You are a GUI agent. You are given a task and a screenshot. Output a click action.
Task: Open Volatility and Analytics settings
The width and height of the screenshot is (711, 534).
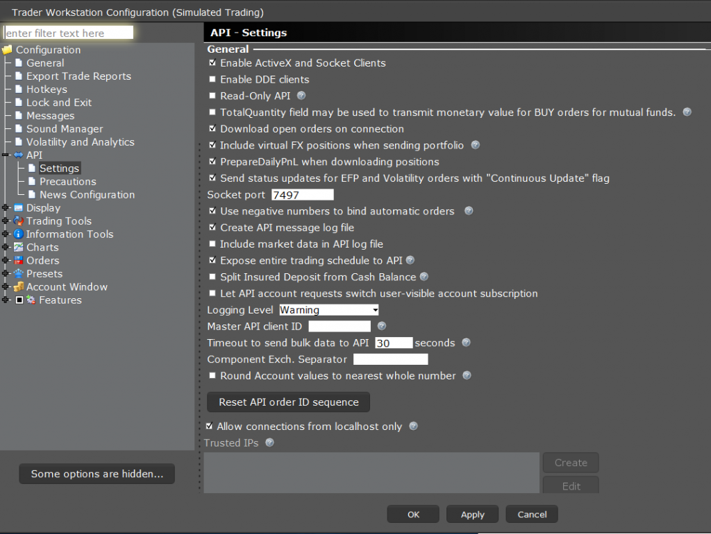(x=81, y=141)
